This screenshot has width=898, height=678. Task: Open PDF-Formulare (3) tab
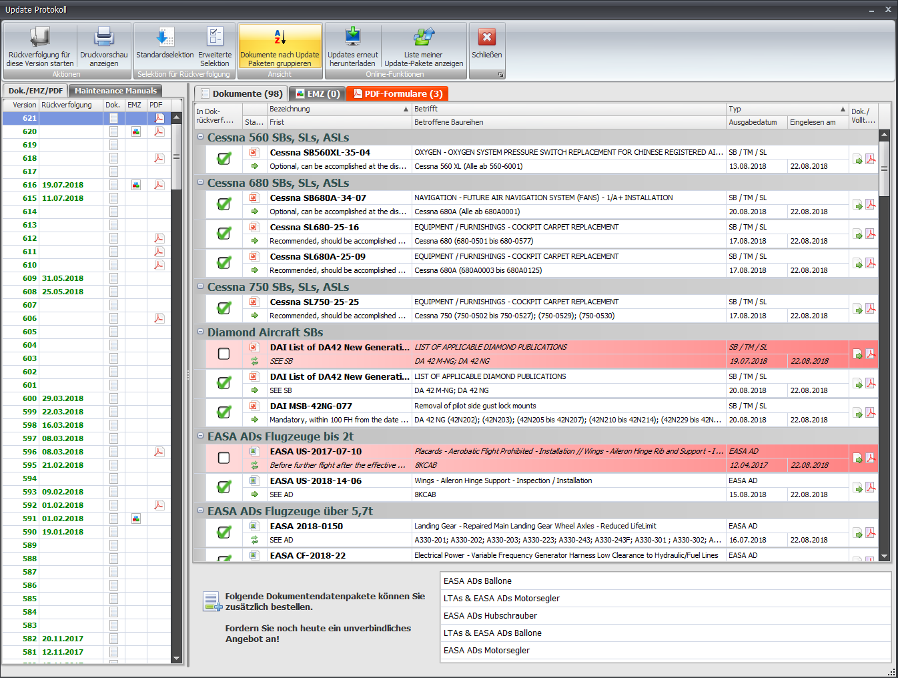click(x=398, y=93)
